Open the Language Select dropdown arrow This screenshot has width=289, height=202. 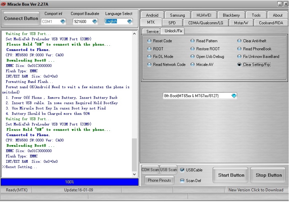pyautogui.click(x=130, y=21)
